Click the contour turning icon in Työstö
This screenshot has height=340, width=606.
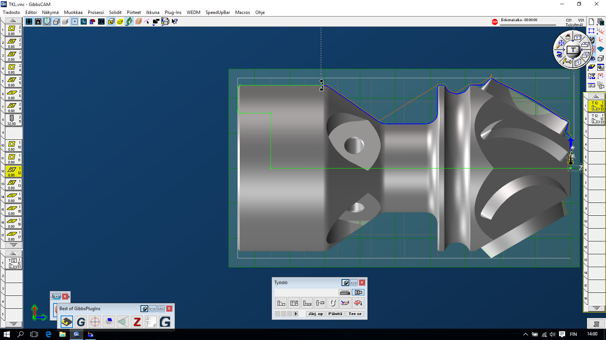281,303
